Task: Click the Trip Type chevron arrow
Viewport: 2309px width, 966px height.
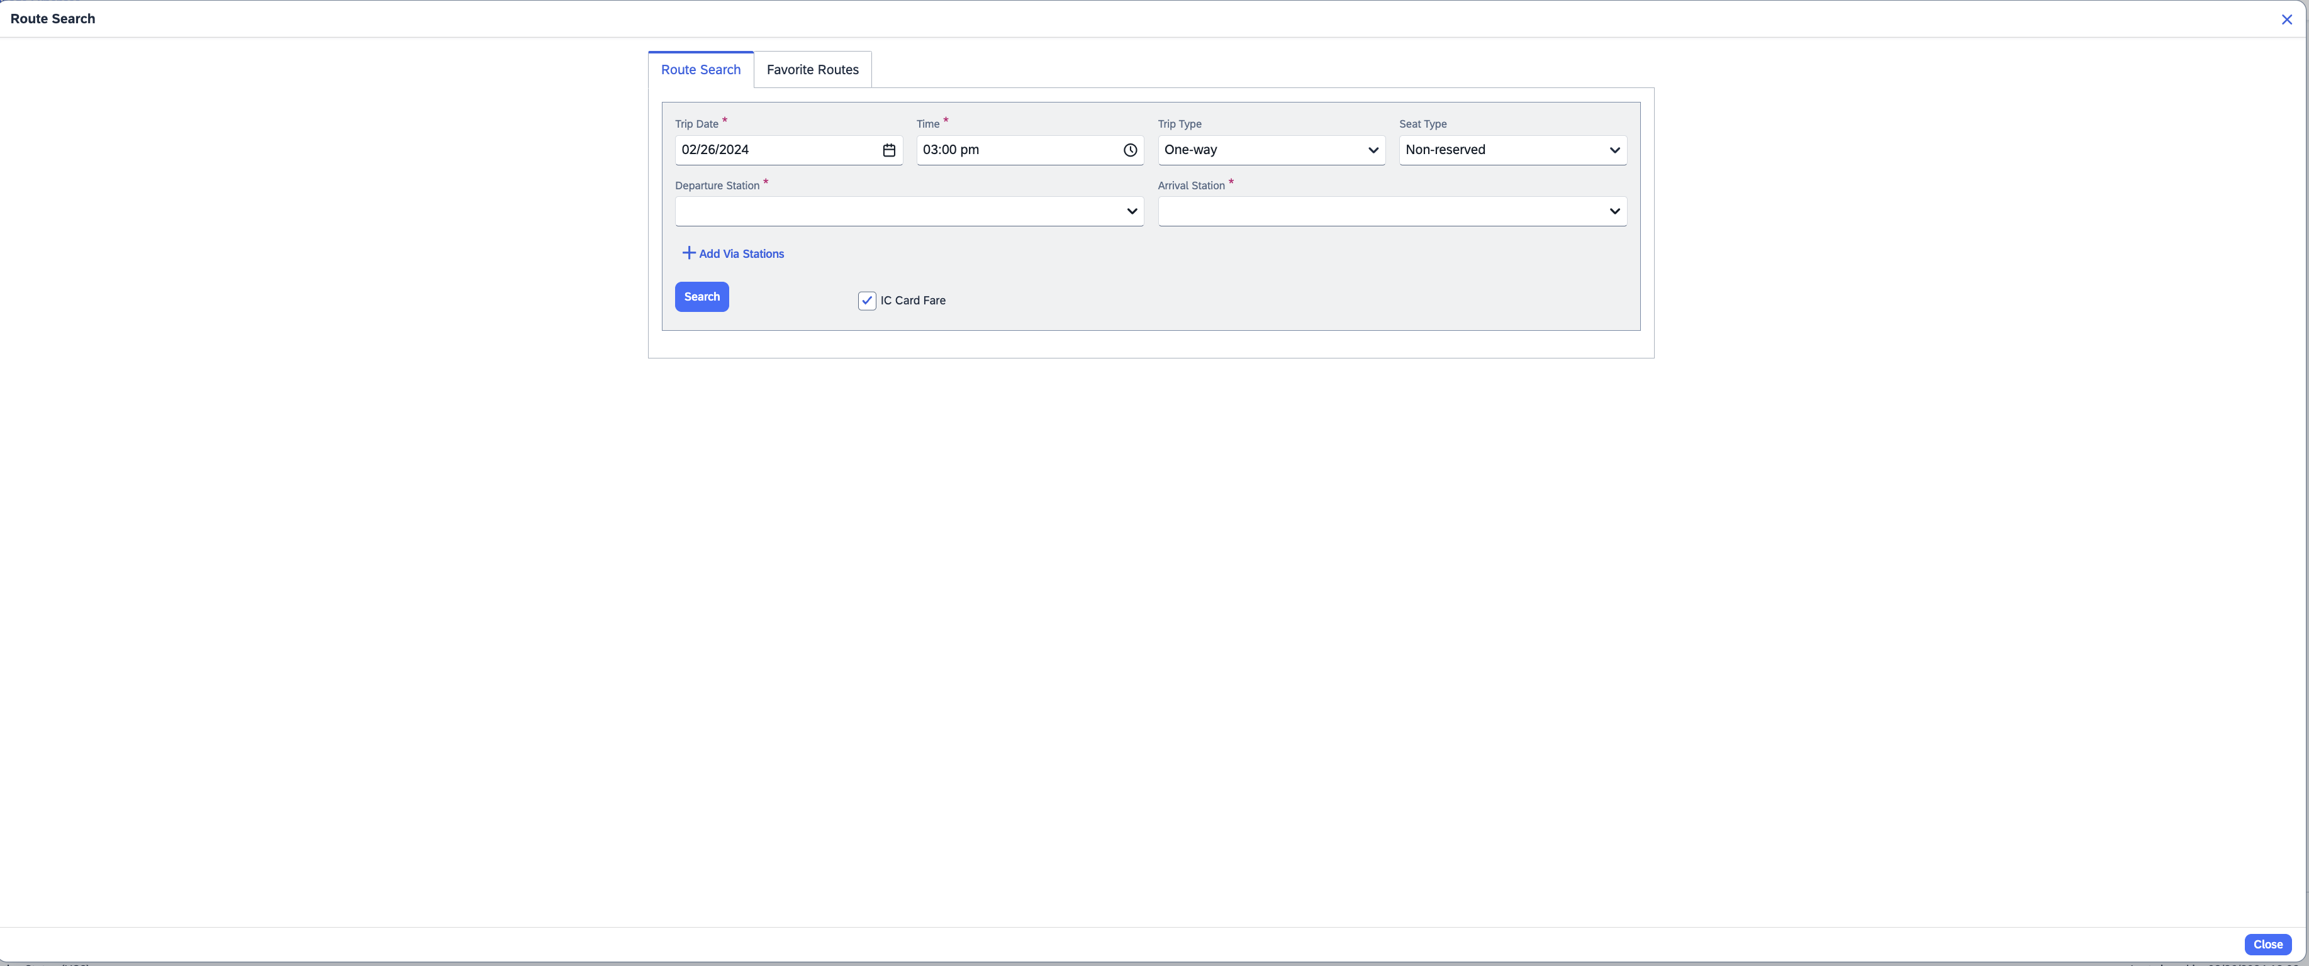Action: point(1372,150)
